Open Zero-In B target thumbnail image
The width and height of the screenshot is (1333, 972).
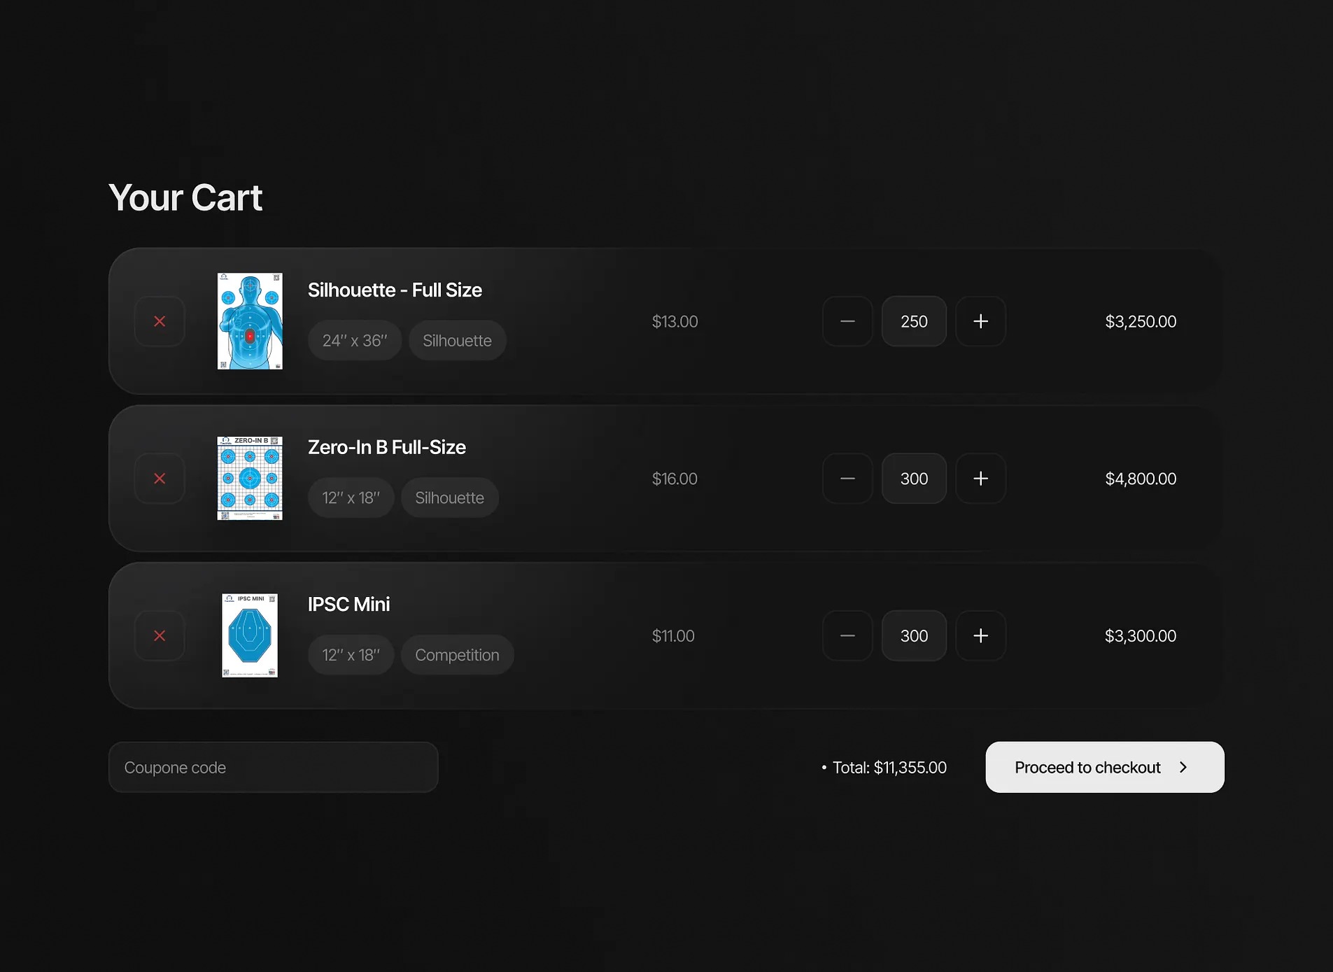250,479
